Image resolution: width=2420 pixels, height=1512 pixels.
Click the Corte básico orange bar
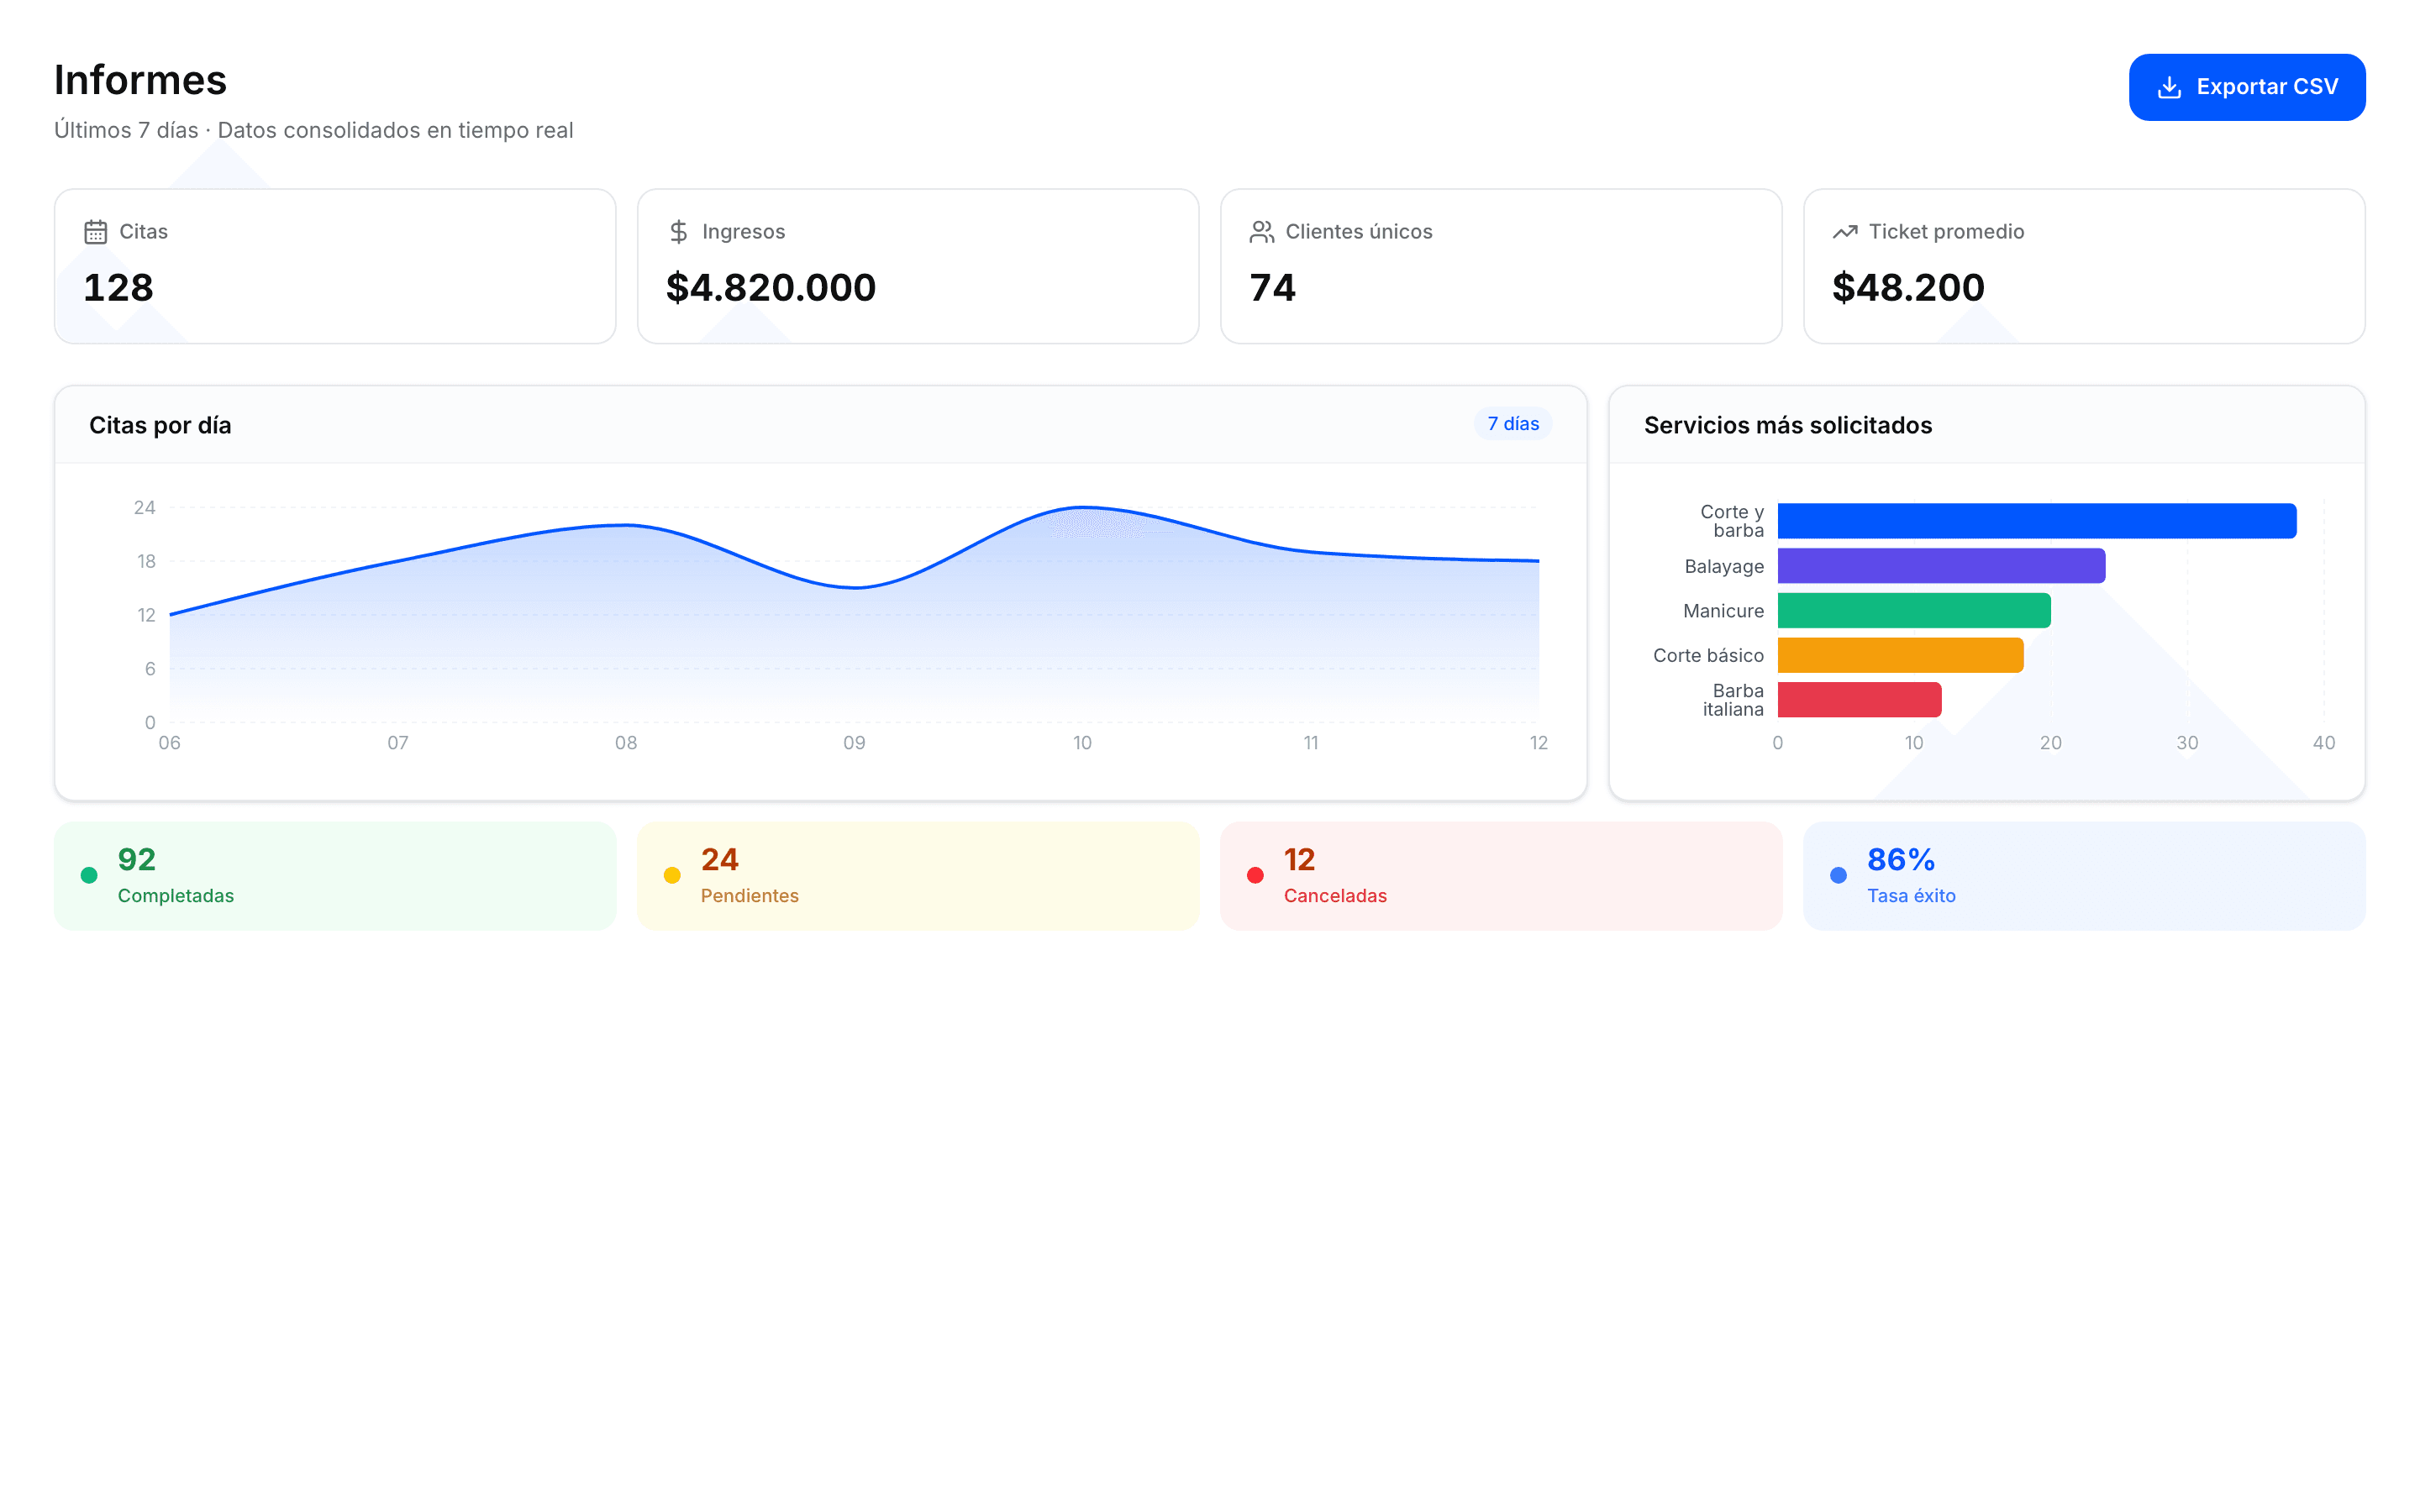click(x=1900, y=655)
